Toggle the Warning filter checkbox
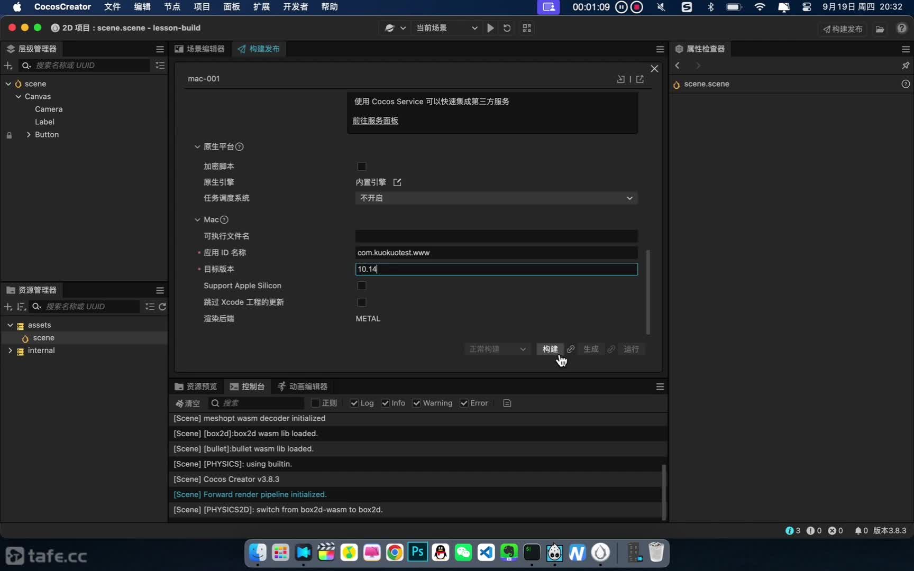 coord(417,403)
